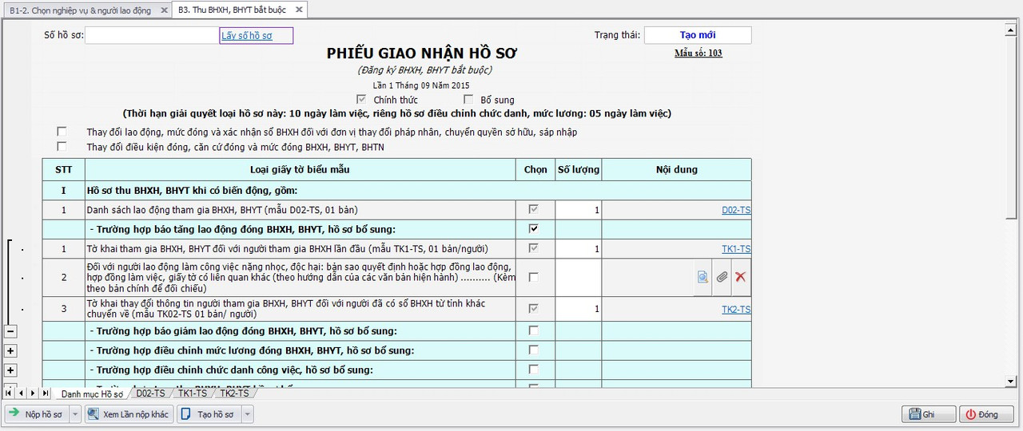The image size is (1023, 431).
Task: Open the D02-TS form link in Nội dung
Action: tap(736, 211)
